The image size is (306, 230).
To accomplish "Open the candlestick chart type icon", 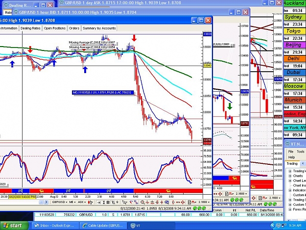I will pyautogui.click(x=91, y=202).
